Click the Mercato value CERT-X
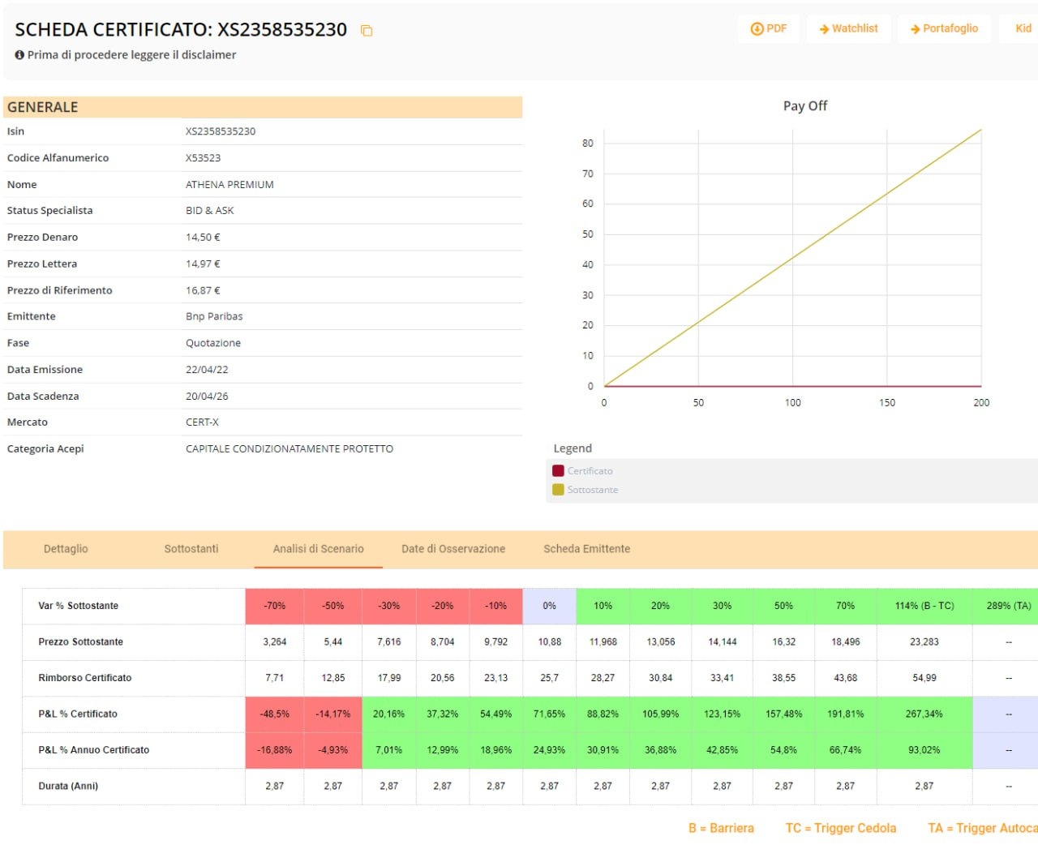This screenshot has height=845, width=1038. click(x=202, y=422)
